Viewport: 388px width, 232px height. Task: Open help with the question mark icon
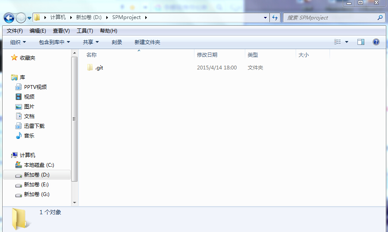(x=376, y=42)
